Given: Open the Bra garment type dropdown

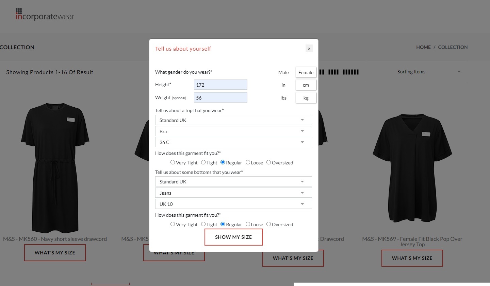Looking at the screenshot, I should coord(233,131).
